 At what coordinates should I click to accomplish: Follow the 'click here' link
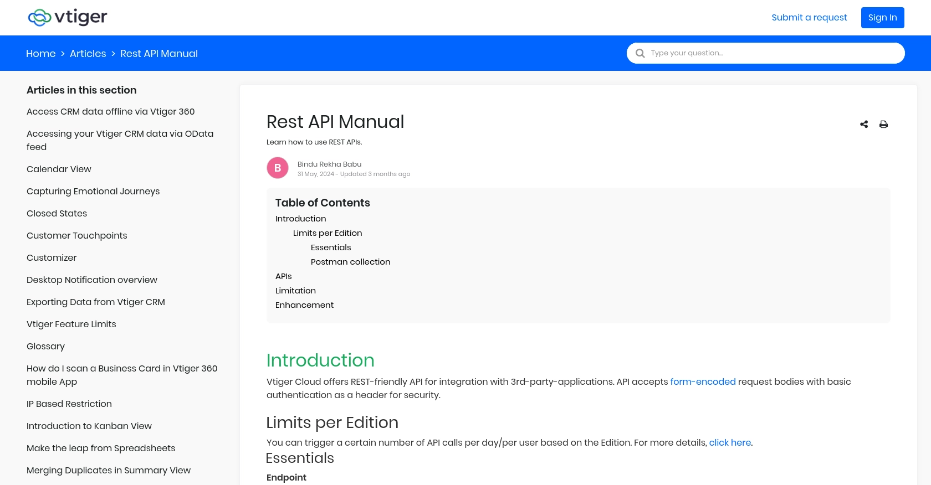(x=730, y=442)
